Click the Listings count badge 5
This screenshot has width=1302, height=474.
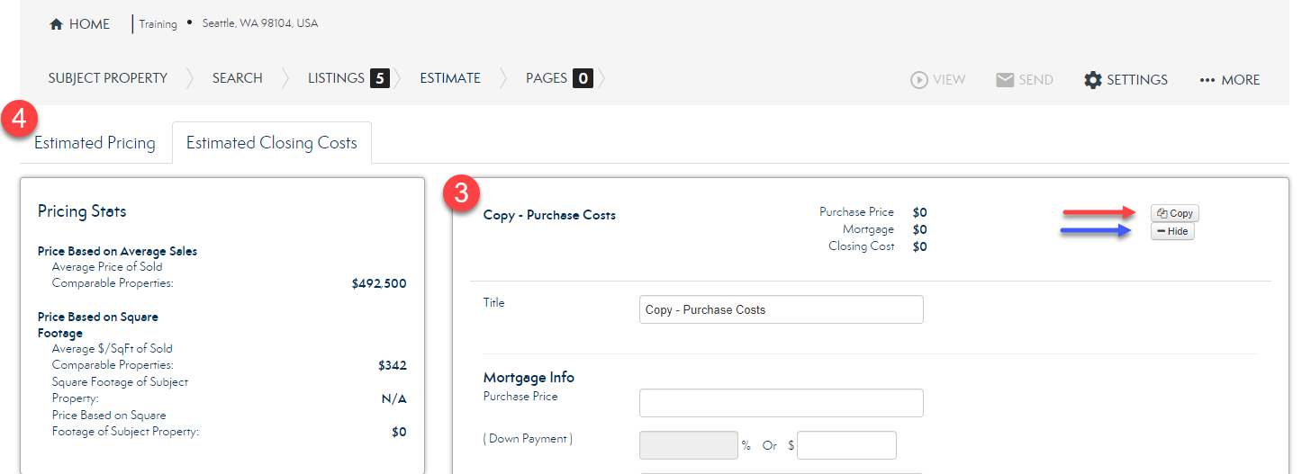coord(379,78)
